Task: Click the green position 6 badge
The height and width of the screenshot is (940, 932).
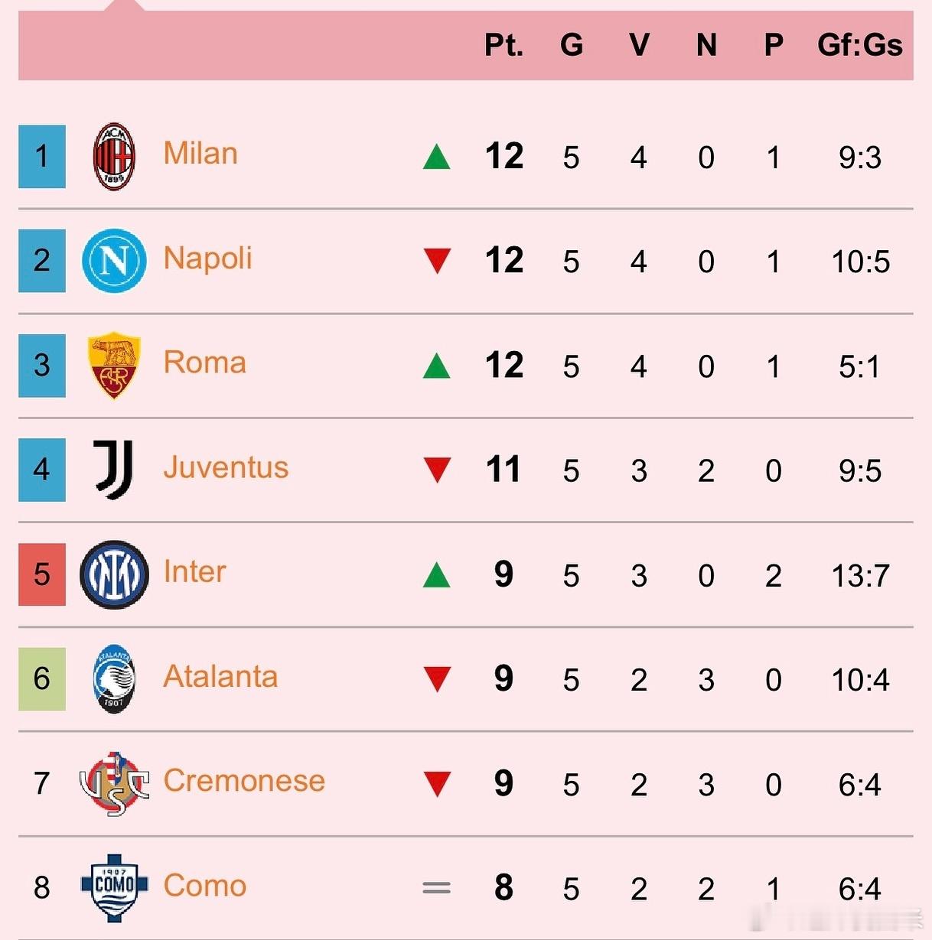Action: point(42,678)
